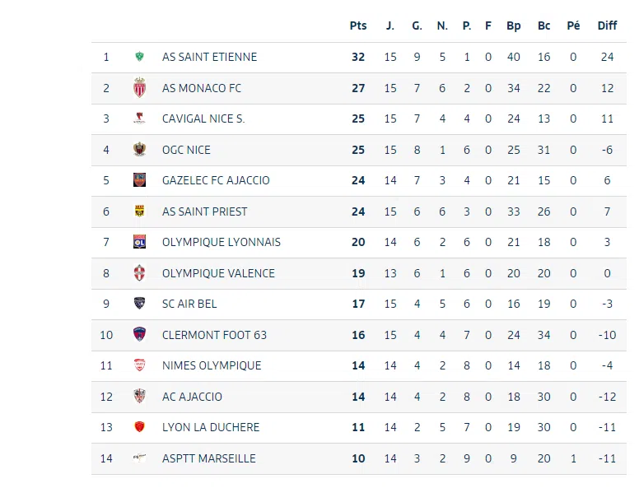Click the AS Saint Etienne club logo
The width and height of the screenshot is (639, 488).
click(x=139, y=58)
